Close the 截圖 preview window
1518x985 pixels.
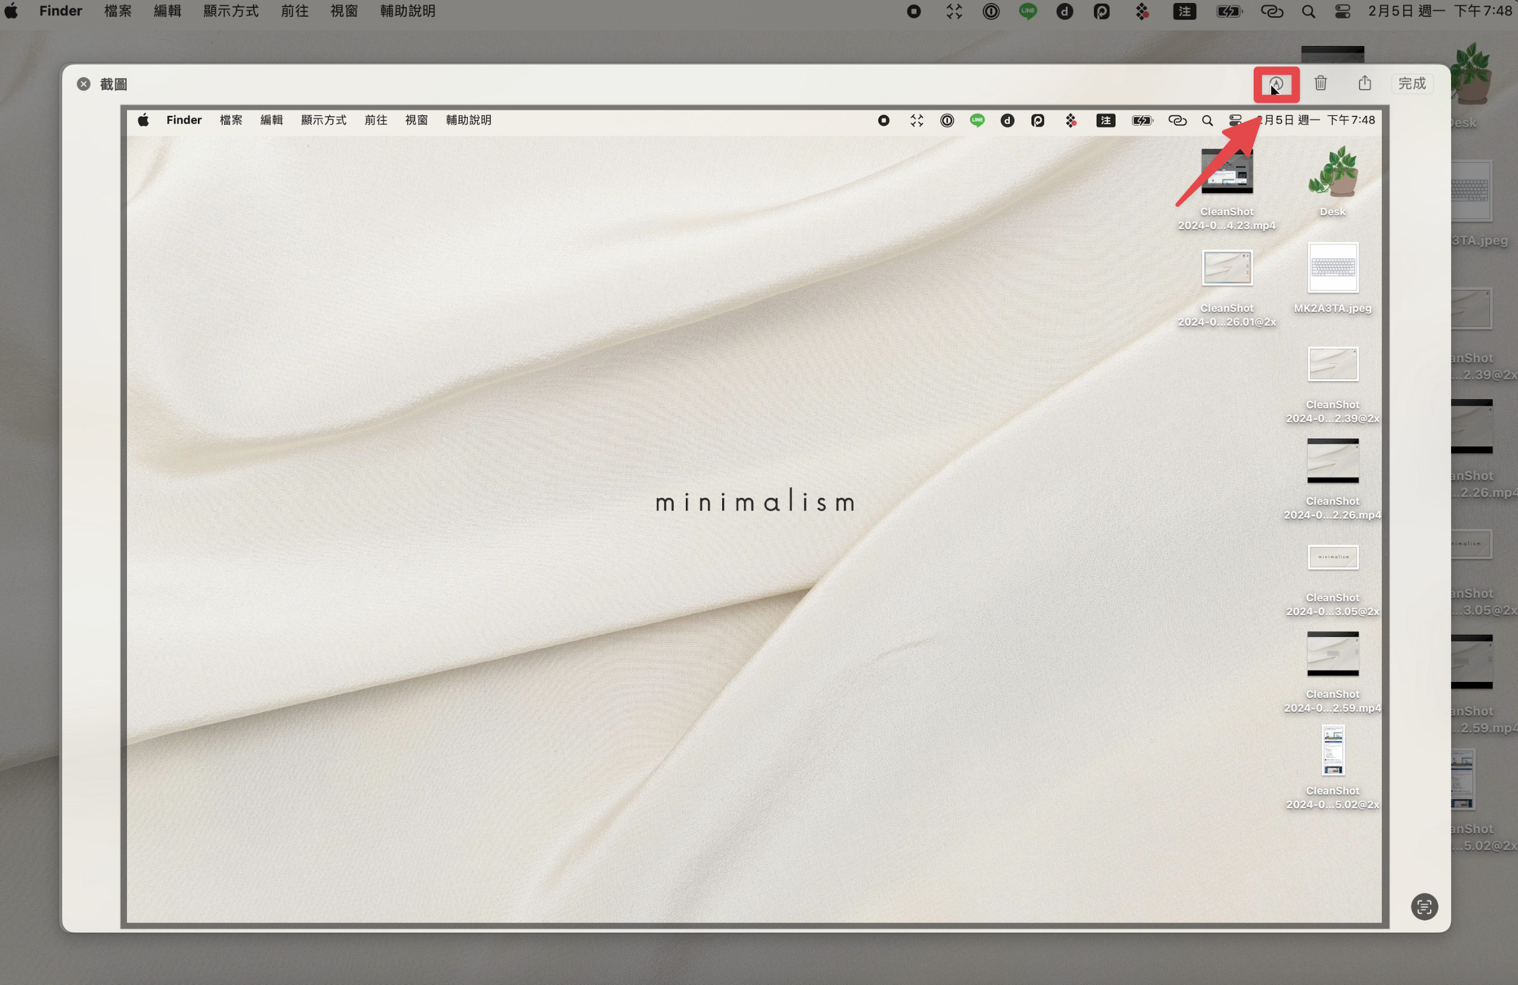(x=84, y=84)
